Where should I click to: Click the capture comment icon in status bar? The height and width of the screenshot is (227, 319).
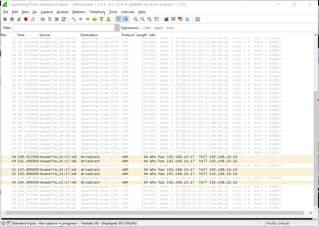(9, 223)
